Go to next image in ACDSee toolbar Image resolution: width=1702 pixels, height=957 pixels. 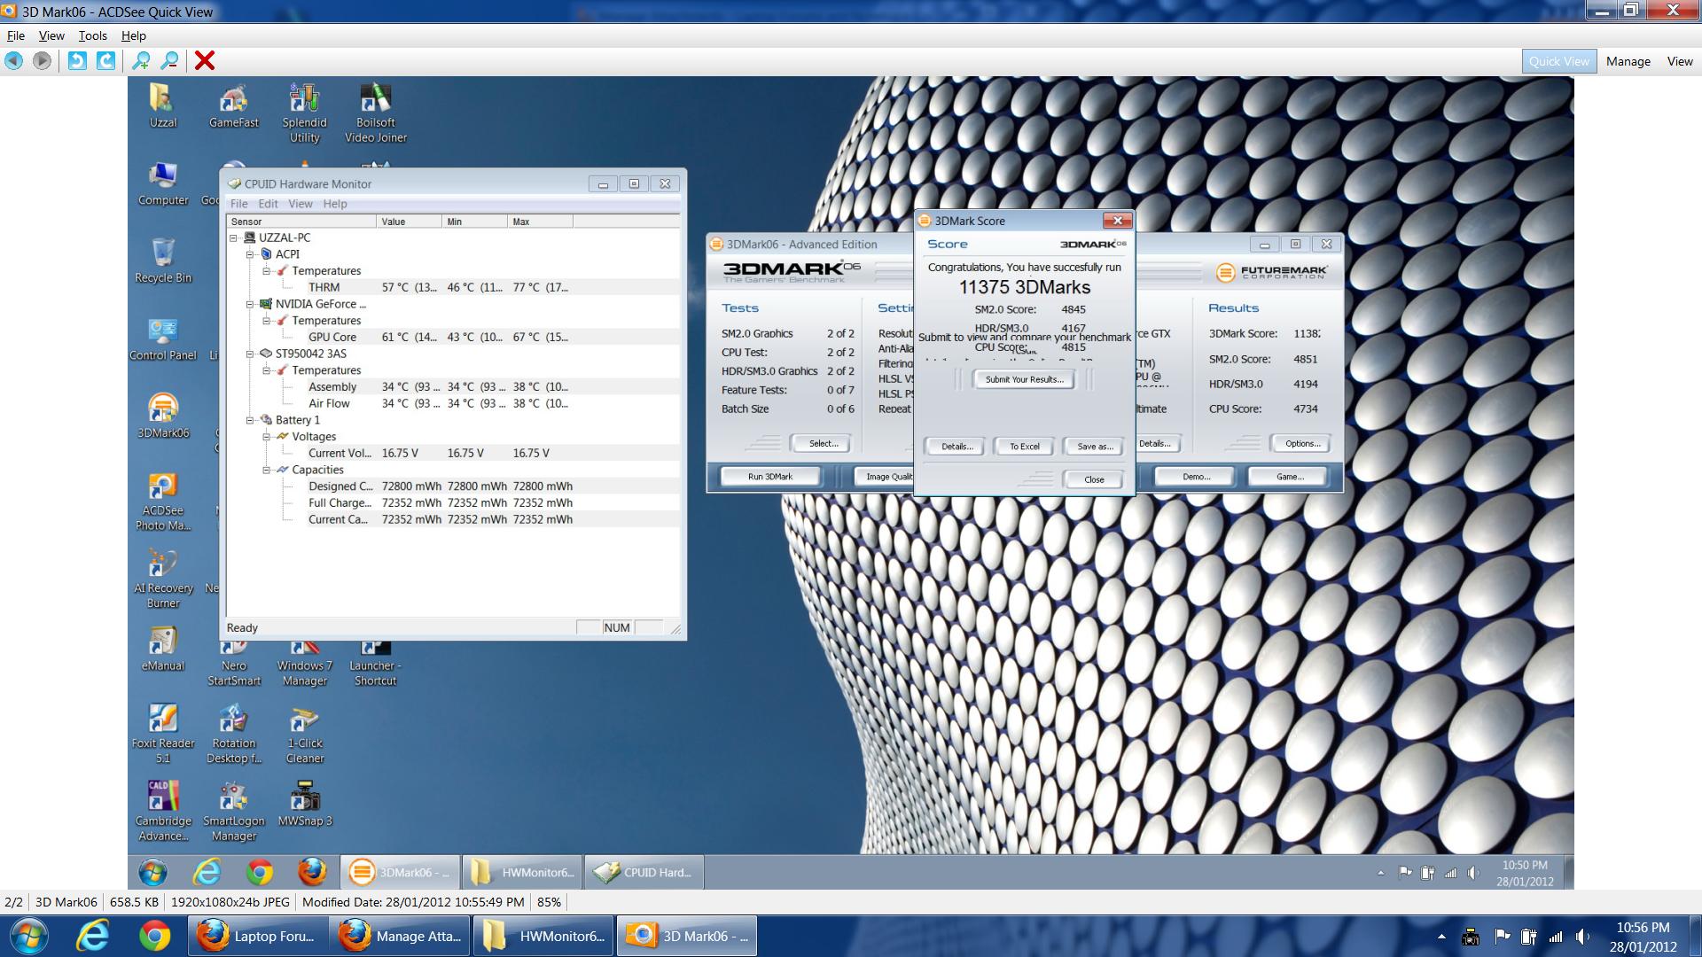pyautogui.click(x=42, y=60)
